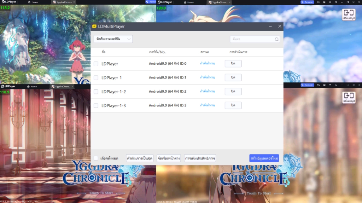362x203 pixels.
Task: Select the text Android9.0 (64 บิต) ID:3
Action: pyautogui.click(x=168, y=105)
